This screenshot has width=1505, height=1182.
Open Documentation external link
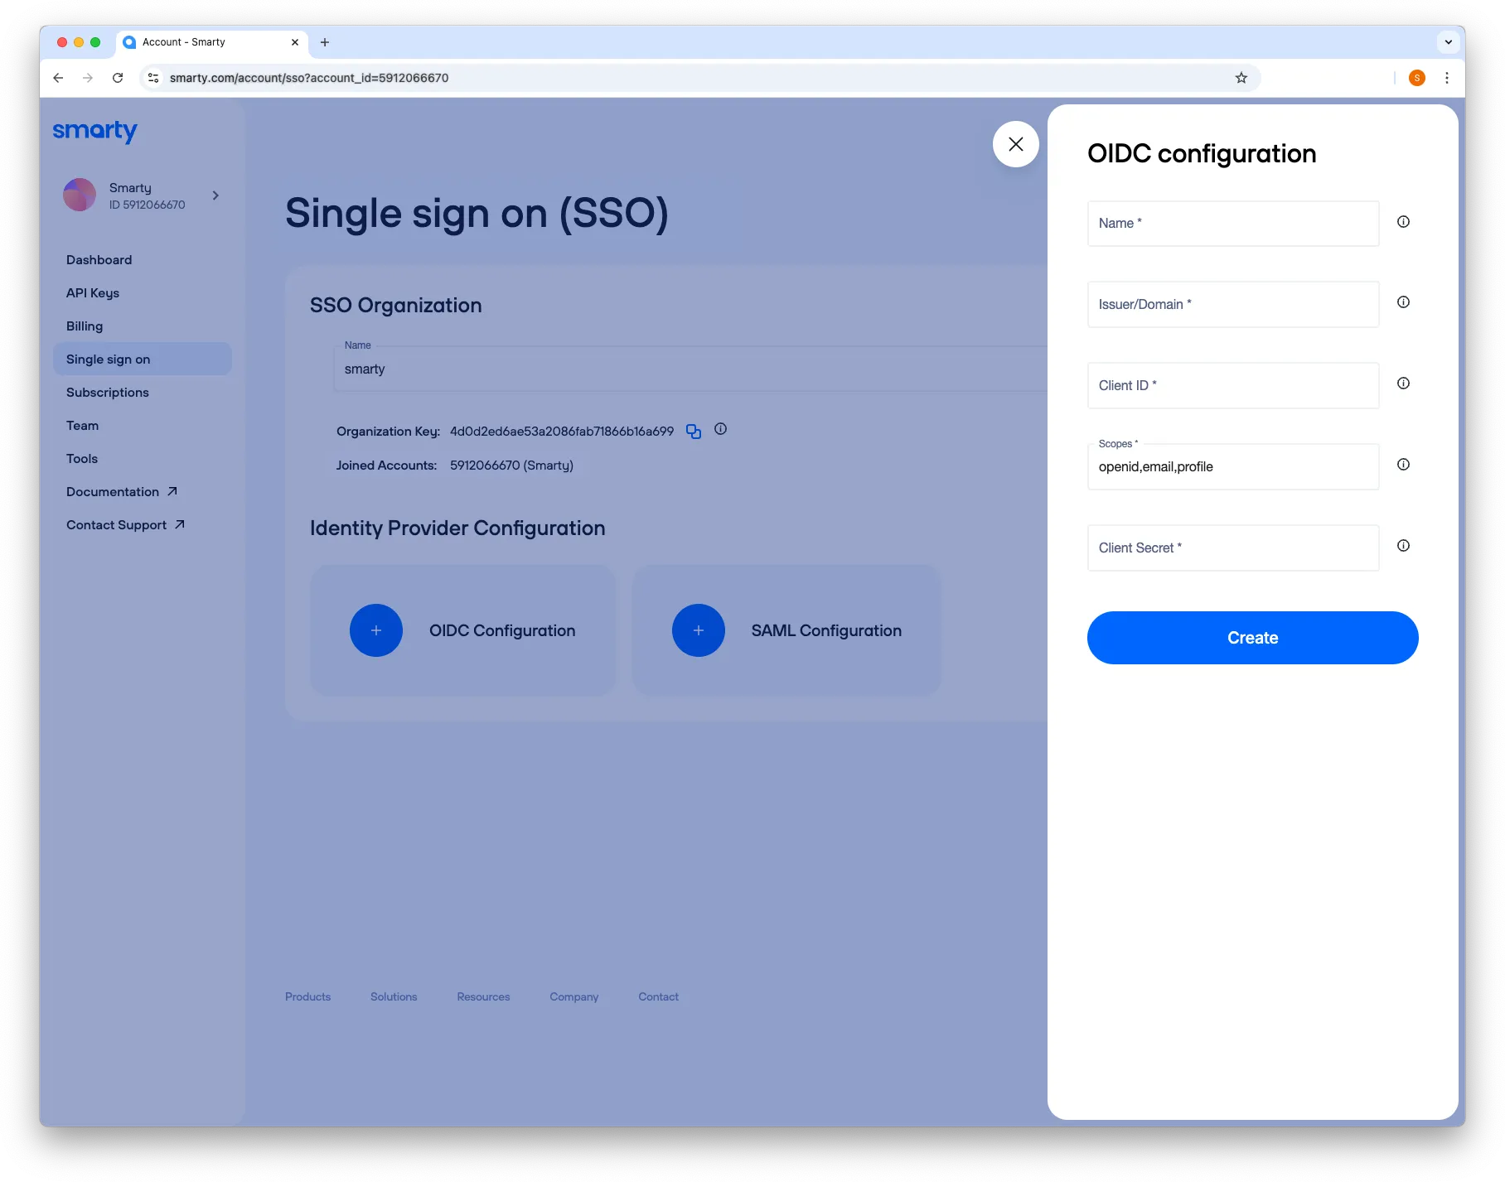pos(122,492)
